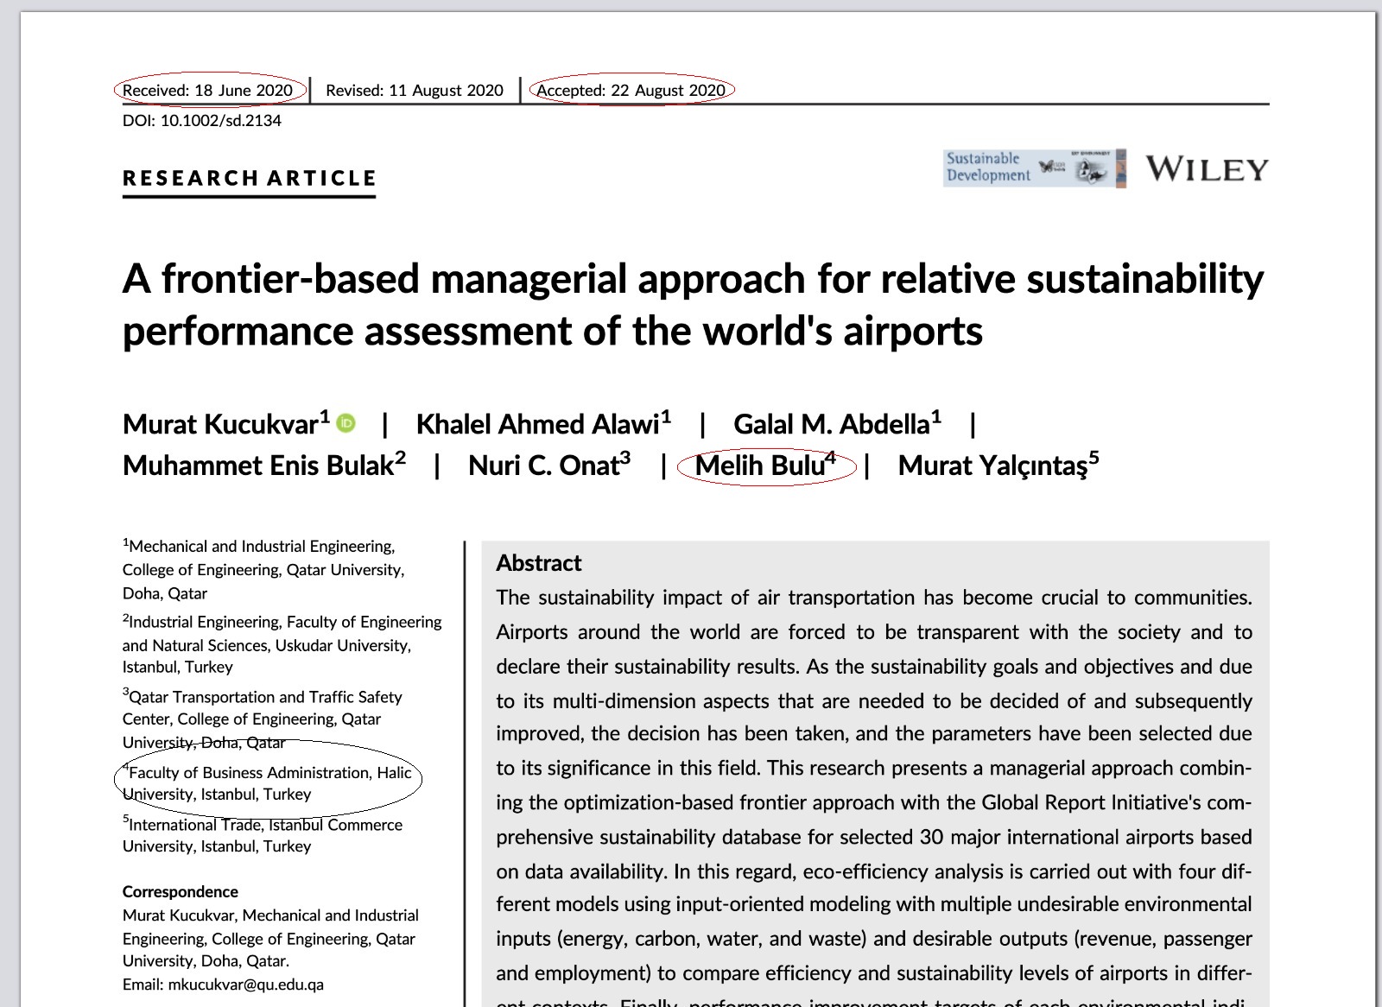Viewport: 1382px width, 1007px height.
Task: Click the DOI 10.1002/sd.2134 text
Action: coord(202,120)
